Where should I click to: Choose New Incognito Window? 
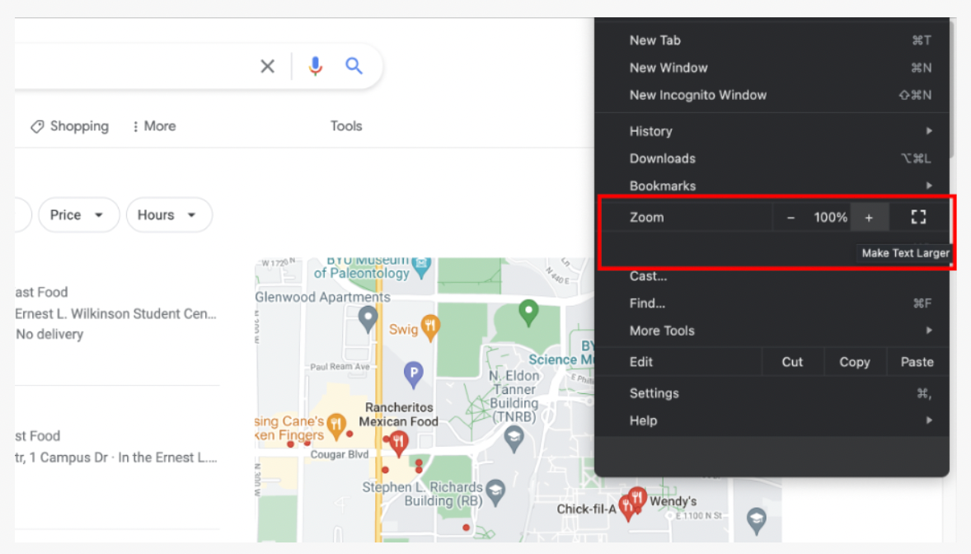(772, 95)
